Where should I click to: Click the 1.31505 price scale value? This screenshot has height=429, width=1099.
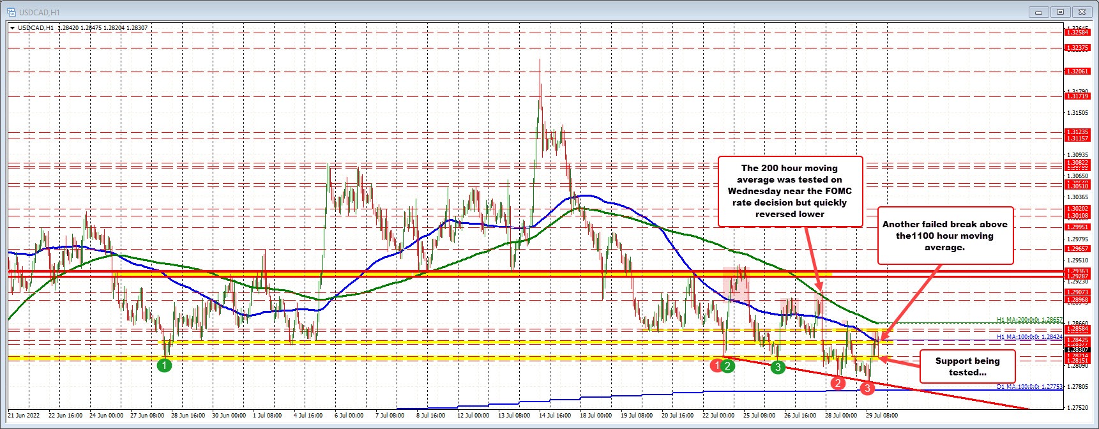pos(1077,113)
